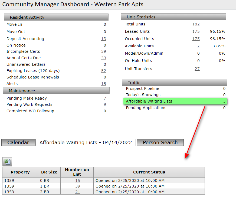This screenshot has width=236, height=197.
Task: Click the Model/Down/Admin label
Action: (x=144, y=53)
